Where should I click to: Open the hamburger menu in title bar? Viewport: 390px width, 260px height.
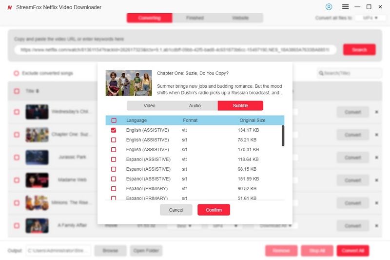[x=345, y=7]
